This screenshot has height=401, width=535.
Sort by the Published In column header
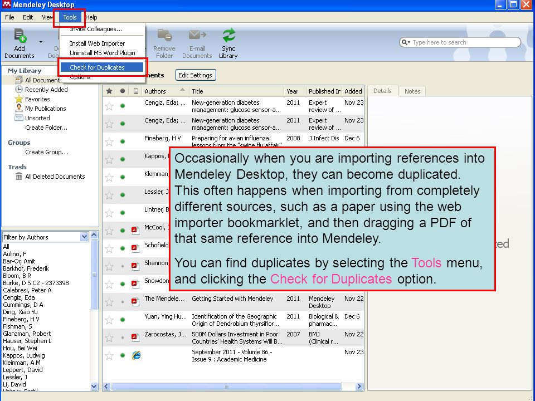coord(324,91)
